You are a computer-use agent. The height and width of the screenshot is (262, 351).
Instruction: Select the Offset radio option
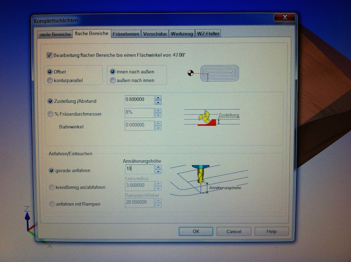click(x=50, y=72)
